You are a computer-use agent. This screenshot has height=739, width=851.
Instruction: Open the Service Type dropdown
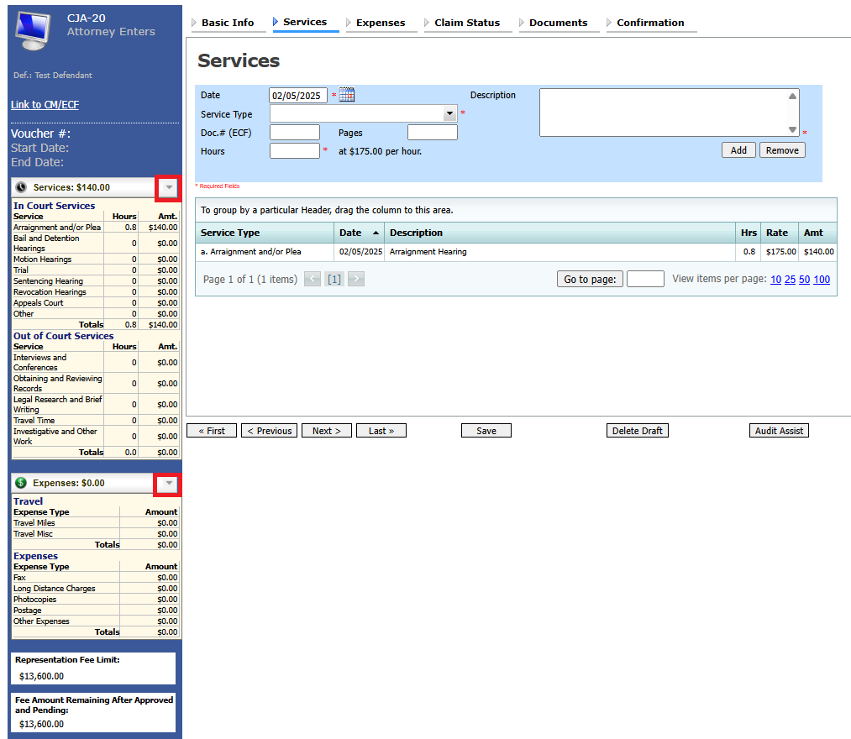pyautogui.click(x=449, y=113)
